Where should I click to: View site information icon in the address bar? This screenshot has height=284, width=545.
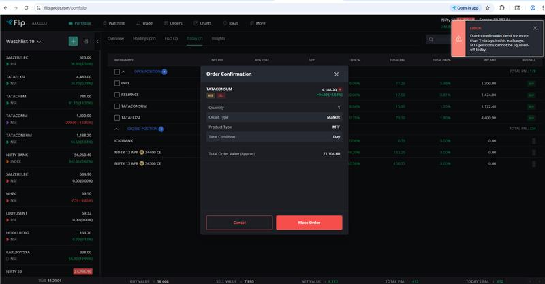coord(39,7)
